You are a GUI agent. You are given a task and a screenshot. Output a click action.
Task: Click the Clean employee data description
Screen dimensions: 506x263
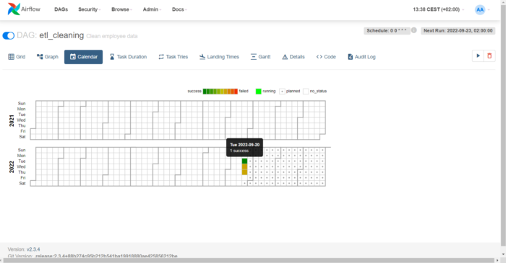[x=111, y=36]
